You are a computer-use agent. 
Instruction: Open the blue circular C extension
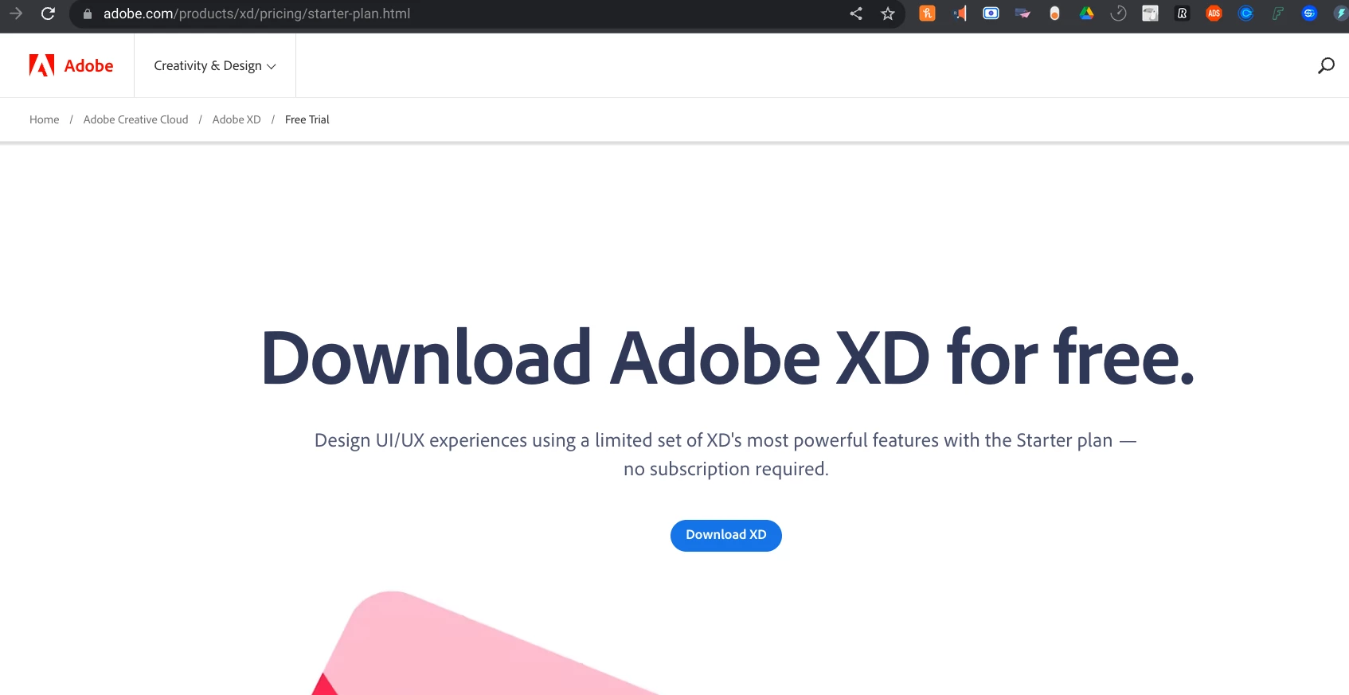pos(1245,13)
